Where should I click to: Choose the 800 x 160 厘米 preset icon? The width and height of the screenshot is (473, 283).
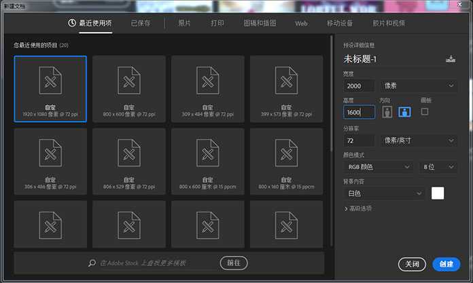point(286,153)
